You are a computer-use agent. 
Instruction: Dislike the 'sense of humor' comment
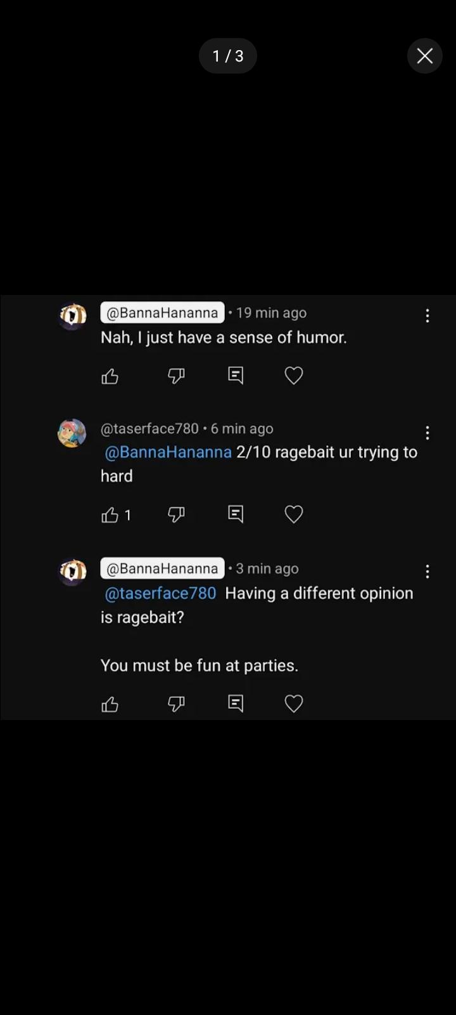176,376
